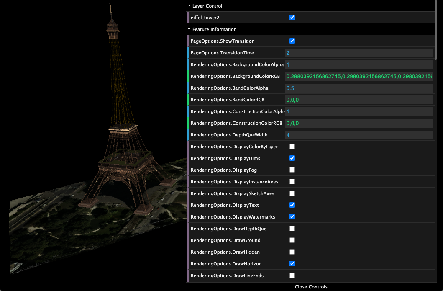Click the Close Controls button
This screenshot has width=443, height=291.
(311, 287)
